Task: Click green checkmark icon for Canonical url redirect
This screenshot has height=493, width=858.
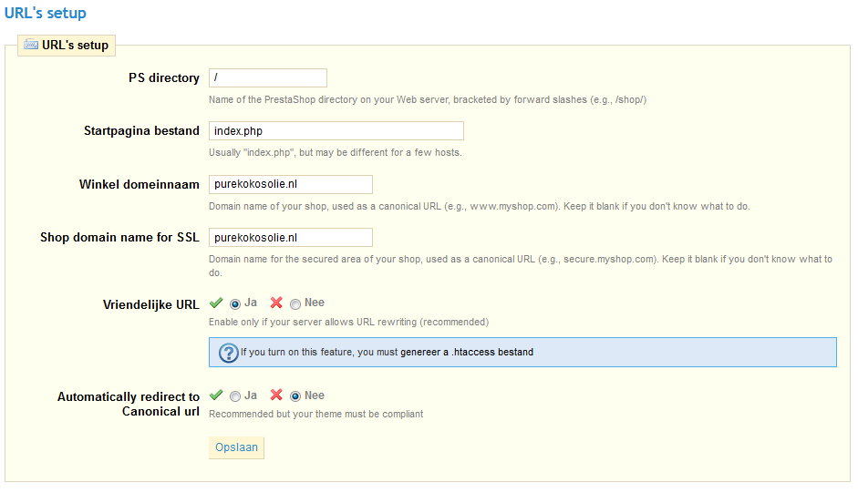Action: pyautogui.click(x=216, y=395)
